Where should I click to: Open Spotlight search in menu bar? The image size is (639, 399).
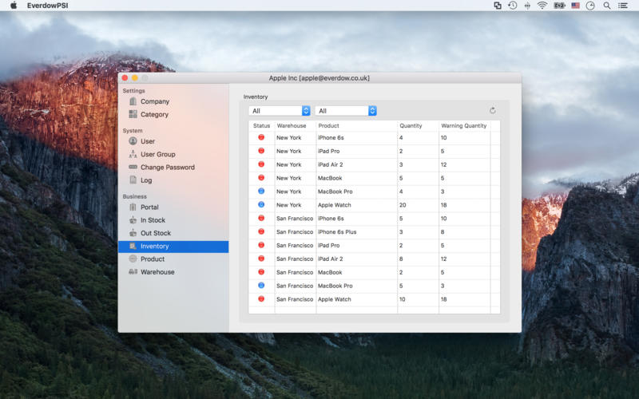click(606, 6)
